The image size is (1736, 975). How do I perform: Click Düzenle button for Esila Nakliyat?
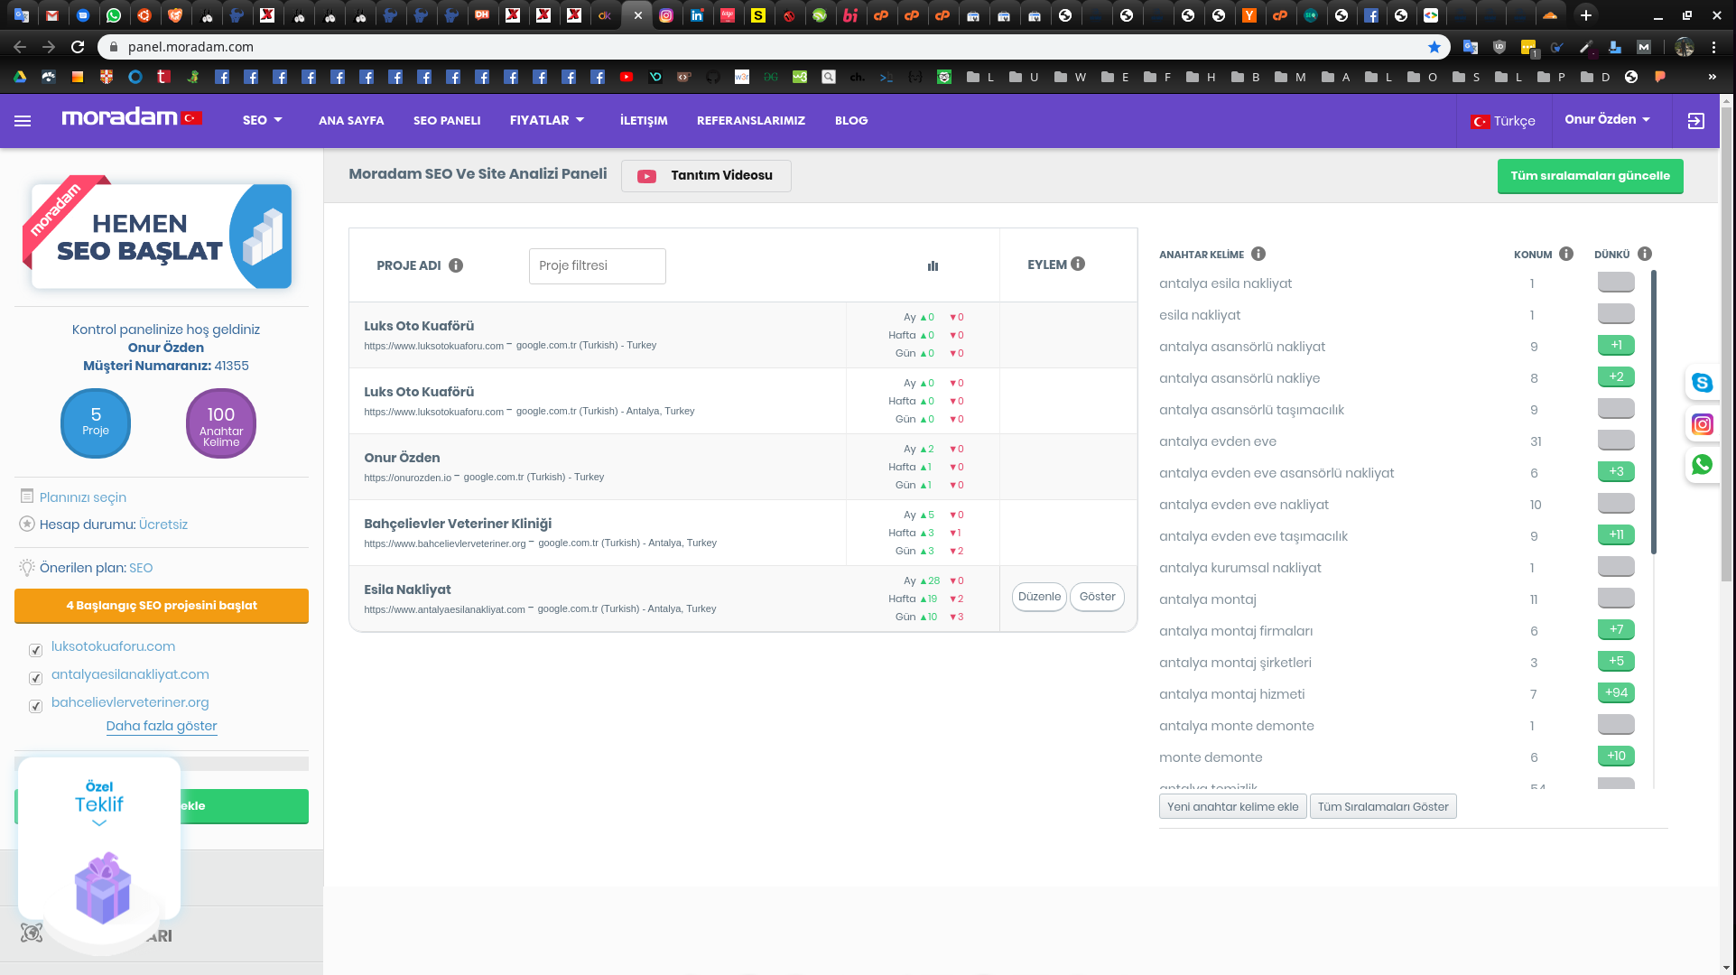coord(1039,597)
